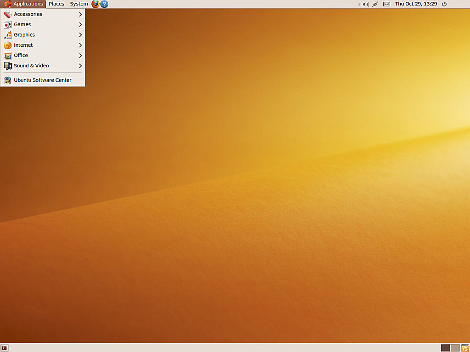Select the first workspace thumbnail
470x352 pixels.
445,347
